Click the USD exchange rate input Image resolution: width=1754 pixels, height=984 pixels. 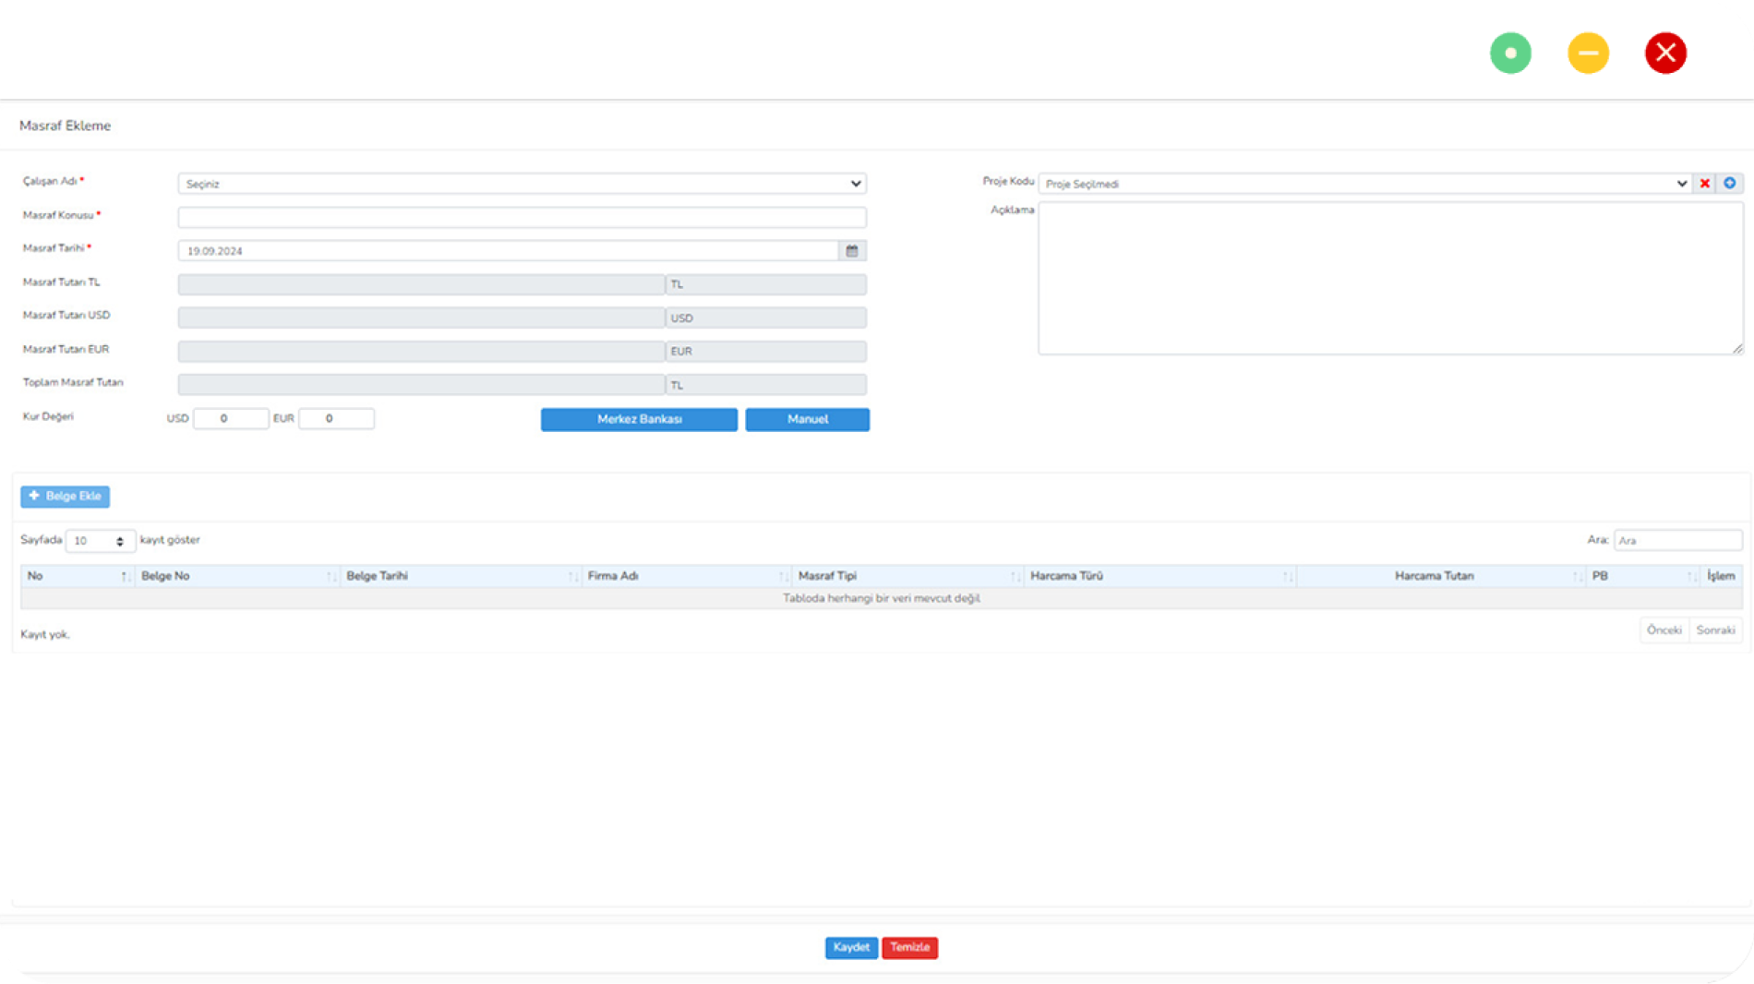(231, 418)
